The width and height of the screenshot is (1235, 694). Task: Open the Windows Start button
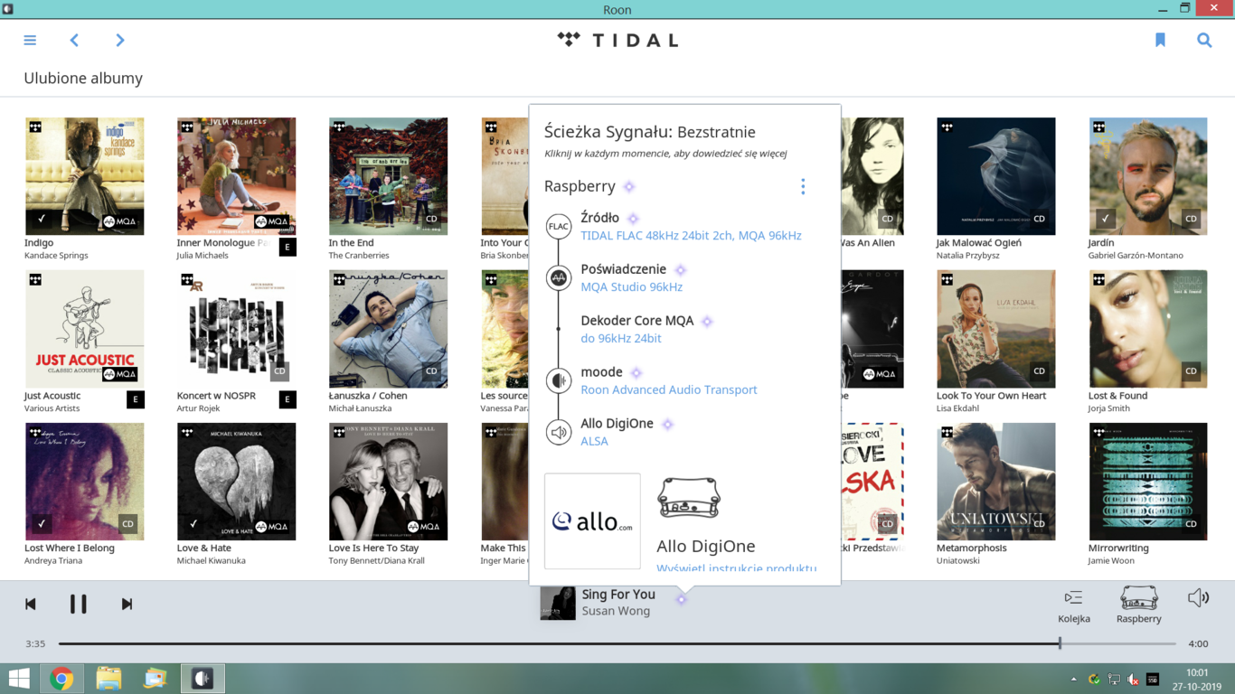(x=18, y=679)
